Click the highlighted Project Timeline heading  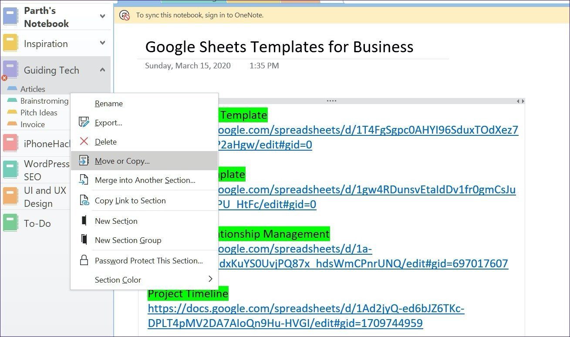[x=188, y=293]
